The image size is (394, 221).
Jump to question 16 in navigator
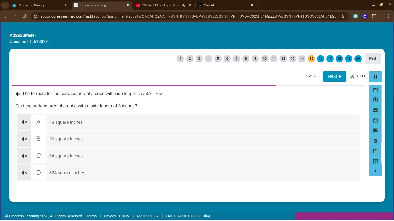click(320, 59)
